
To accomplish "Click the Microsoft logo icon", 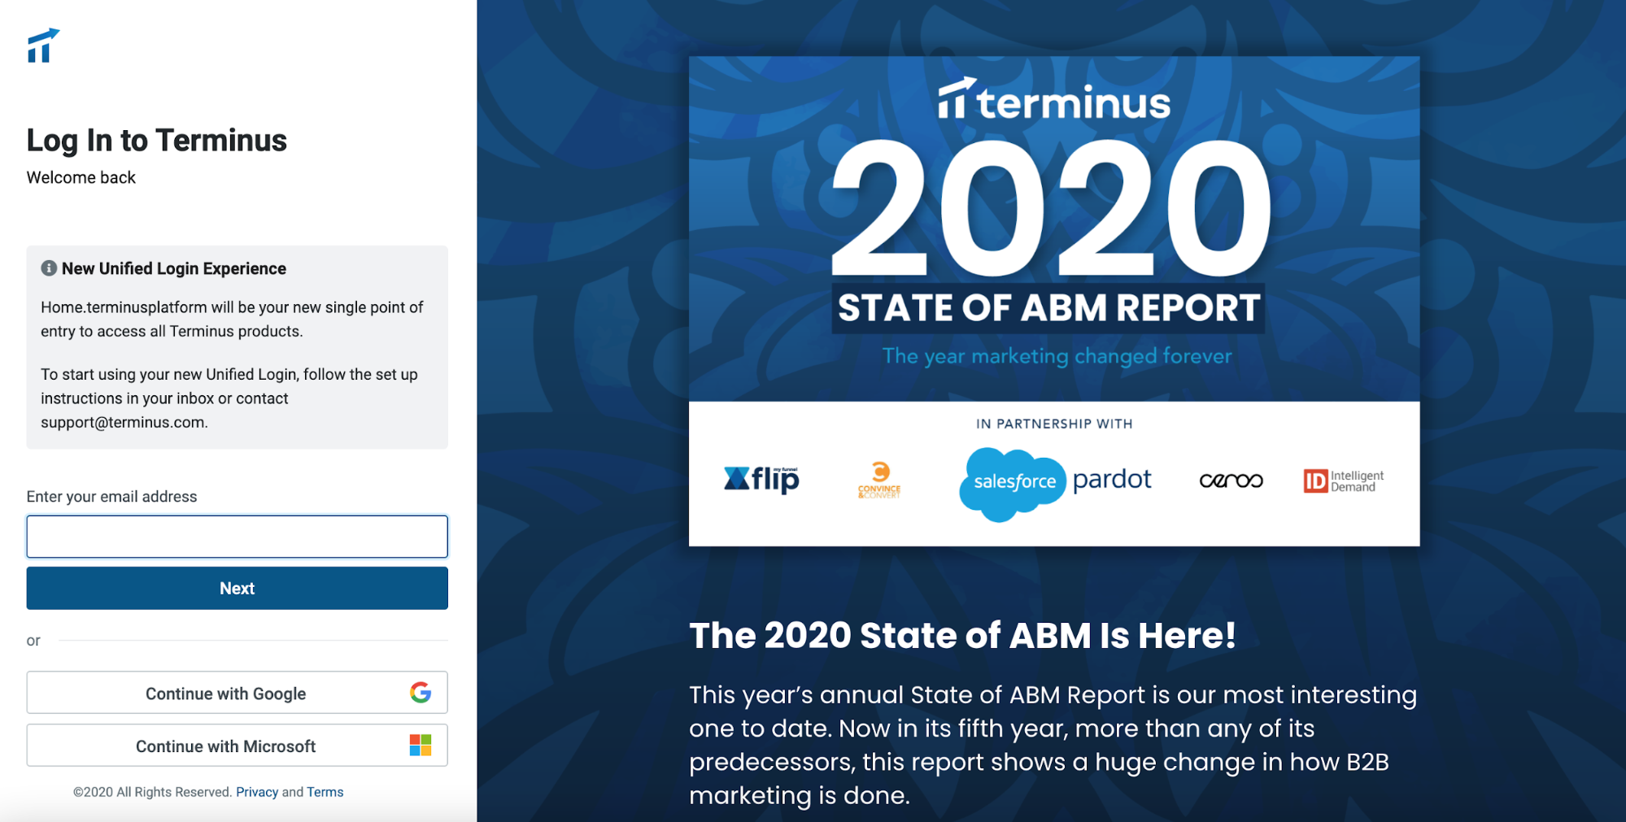I will [x=421, y=746].
